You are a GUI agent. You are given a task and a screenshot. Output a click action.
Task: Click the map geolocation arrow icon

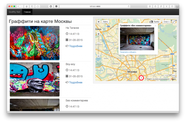(x=98, y=22)
